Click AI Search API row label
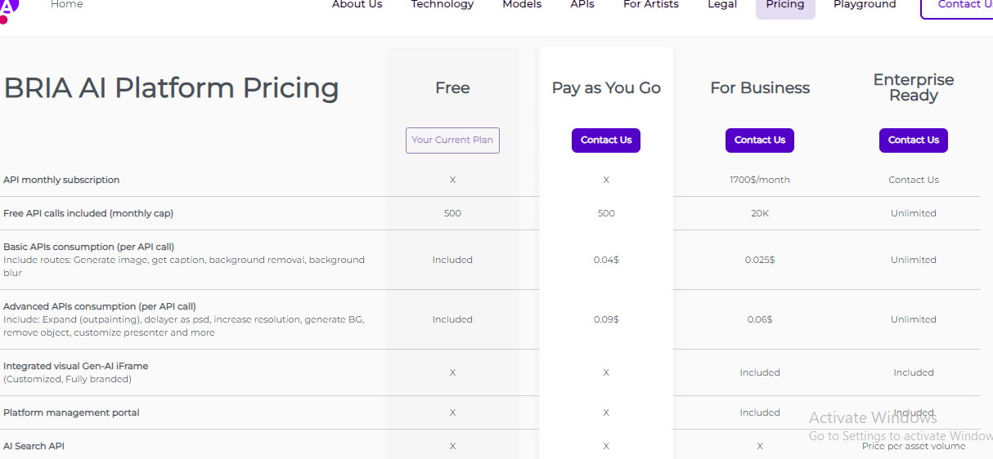The height and width of the screenshot is (459, 993). click(x=34, y=446)
